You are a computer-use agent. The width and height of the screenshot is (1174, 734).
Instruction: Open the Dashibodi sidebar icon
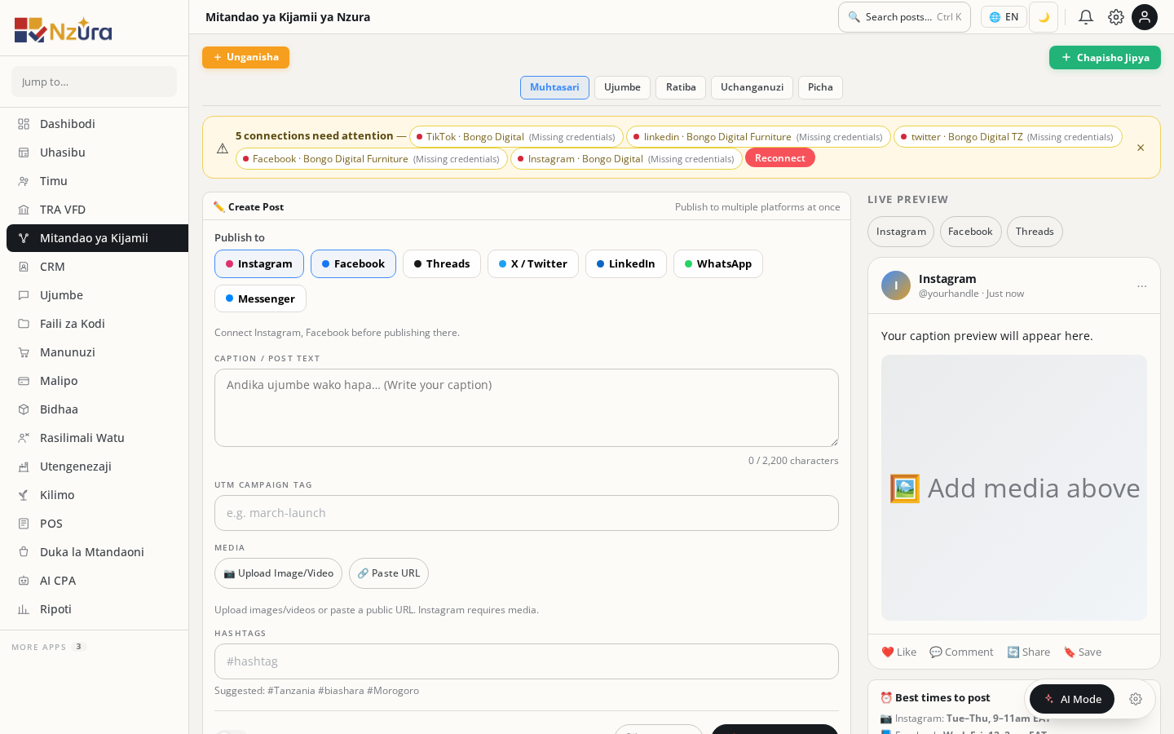(24, 124)
